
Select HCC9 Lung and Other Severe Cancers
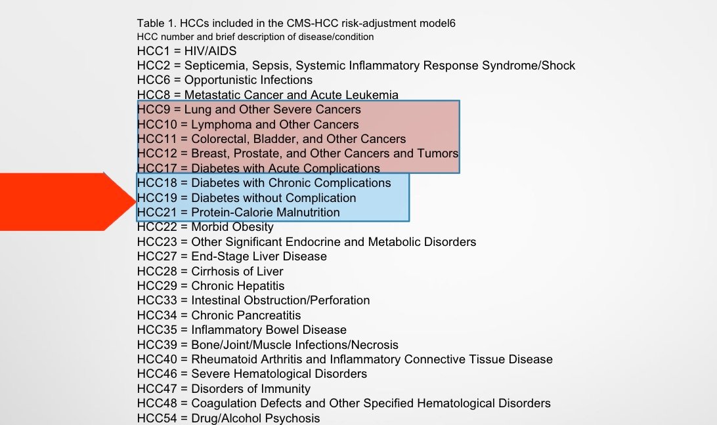249,110
